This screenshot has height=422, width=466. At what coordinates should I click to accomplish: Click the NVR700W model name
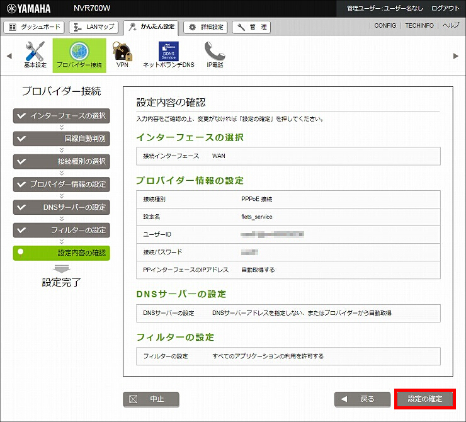(x=92, y=8)
